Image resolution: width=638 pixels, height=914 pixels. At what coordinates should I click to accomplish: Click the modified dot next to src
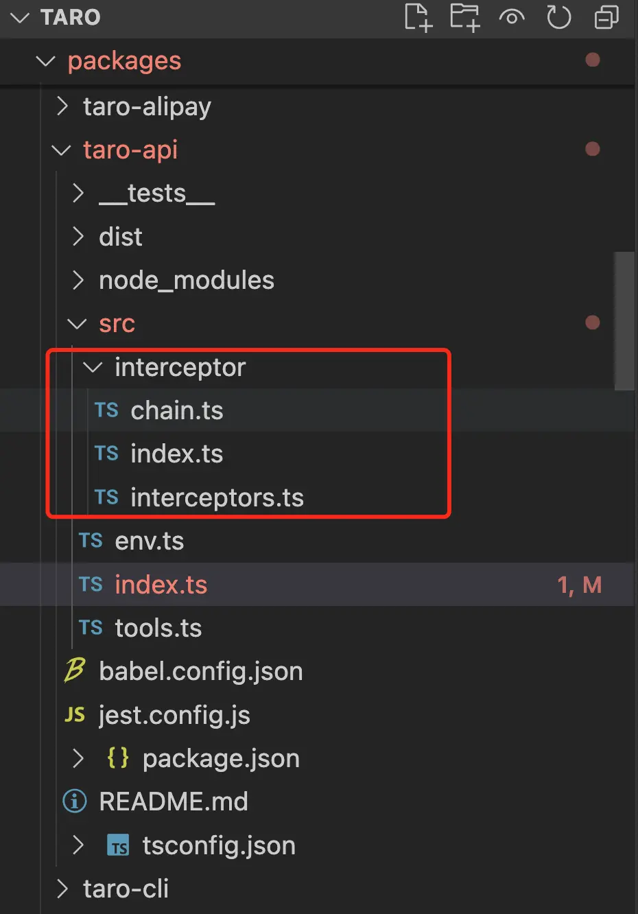click(592, 323)
